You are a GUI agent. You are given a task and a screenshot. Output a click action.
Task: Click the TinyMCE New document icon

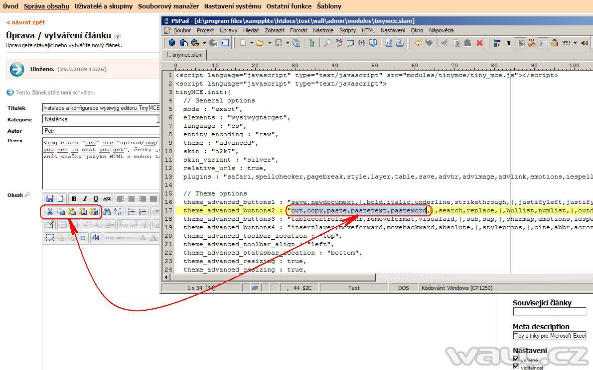click(60, 198)
